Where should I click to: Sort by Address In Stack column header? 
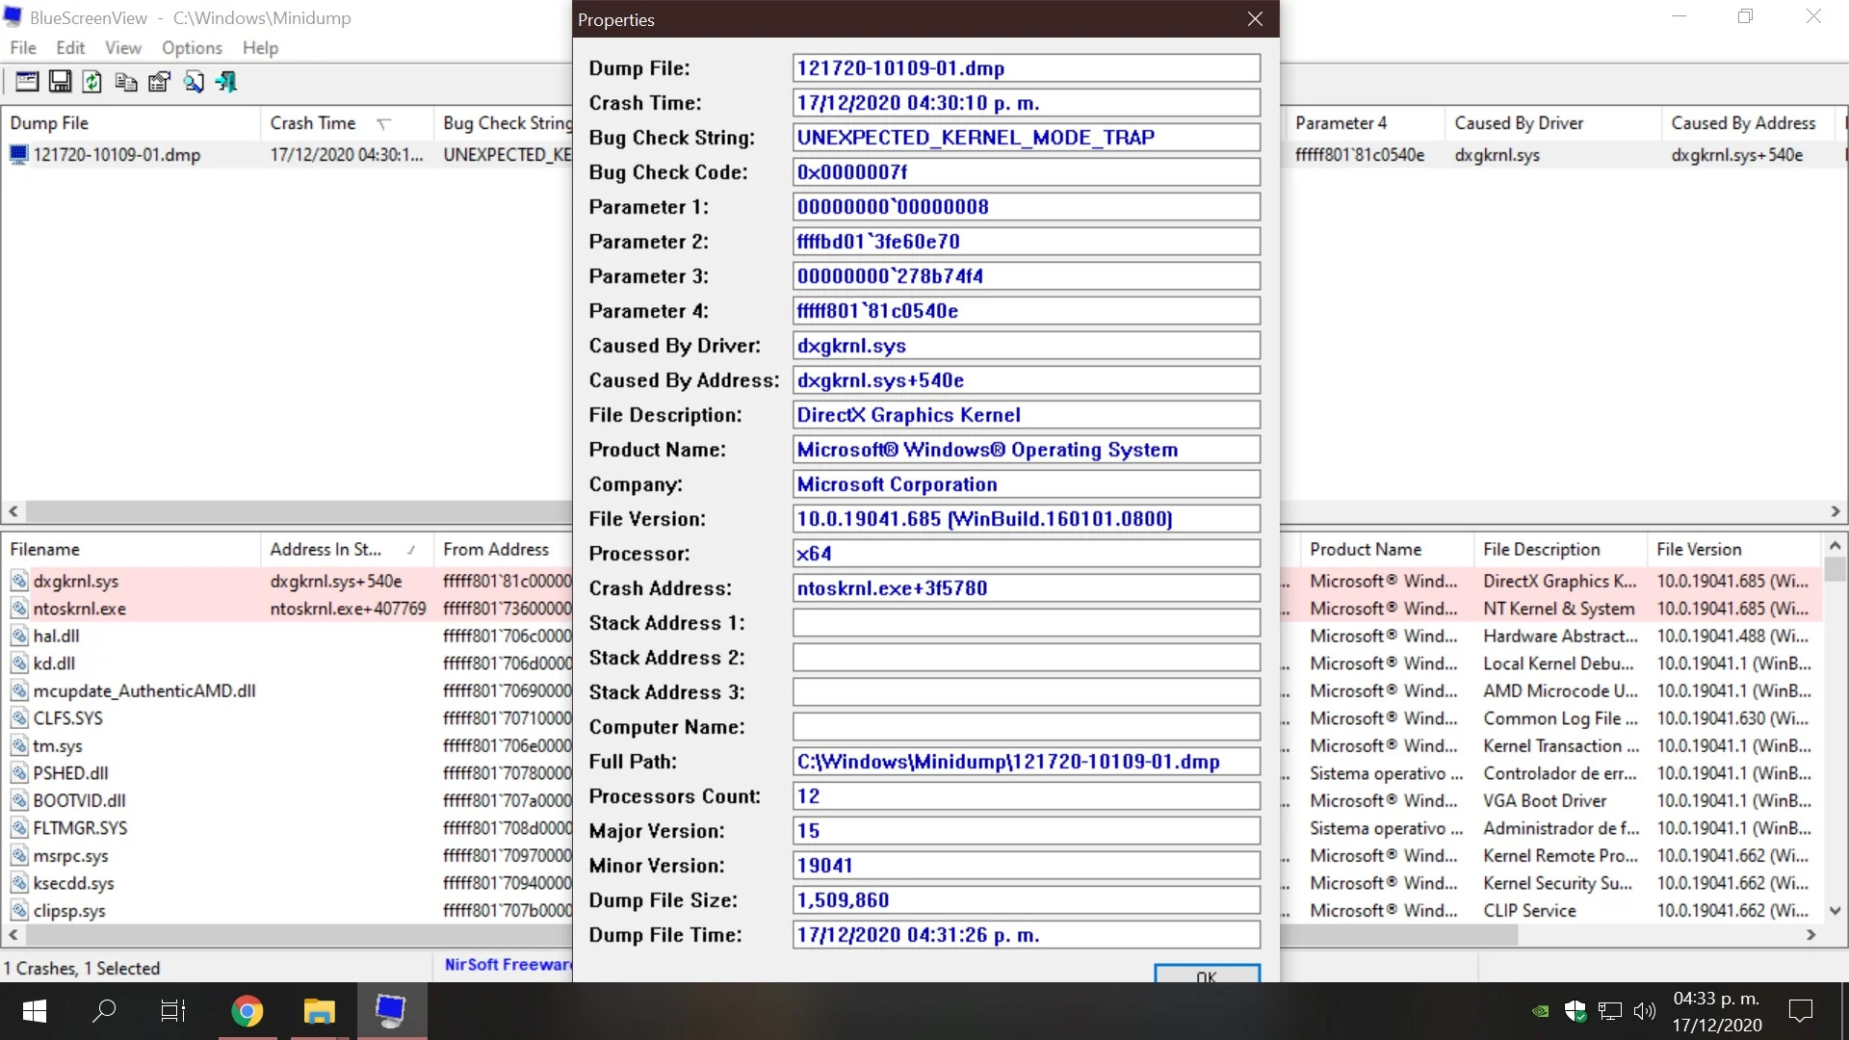coord(326,549)
